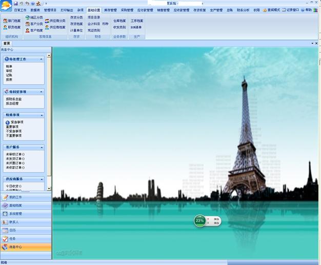Open 部门档案 department records
This screenshot has height=265, width=321.
pyautogui.click(x=12, y=21)
